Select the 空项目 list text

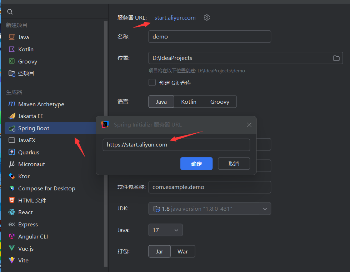pos(26,73)
